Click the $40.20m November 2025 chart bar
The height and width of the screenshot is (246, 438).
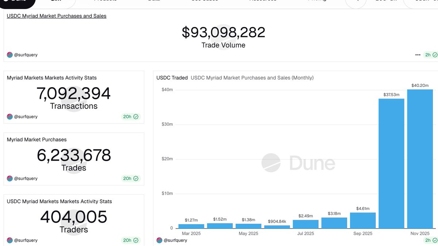pos(420,160)
